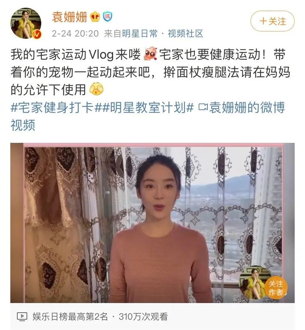Image resolution: width=305 pixels, height=330 pixels.
Task: Tap the orange V verification badge
Action: click(x=37, y=34)
